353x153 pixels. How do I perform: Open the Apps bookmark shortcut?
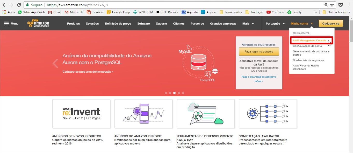(x=9, y=12)
